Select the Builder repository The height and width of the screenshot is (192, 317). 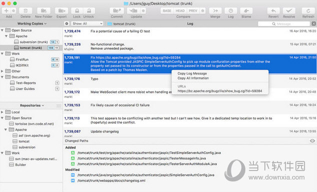[31, 164]
